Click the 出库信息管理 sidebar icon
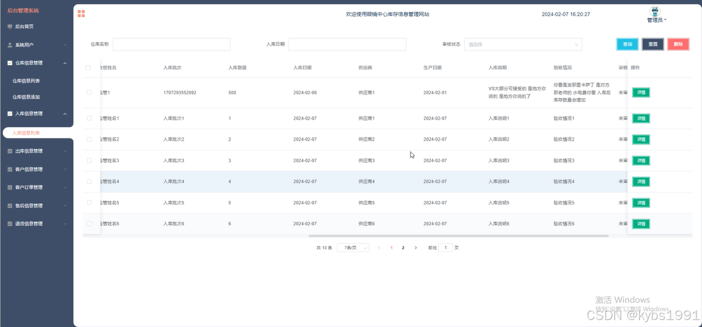This screenshot has width=702, height=327. point(10,151)
